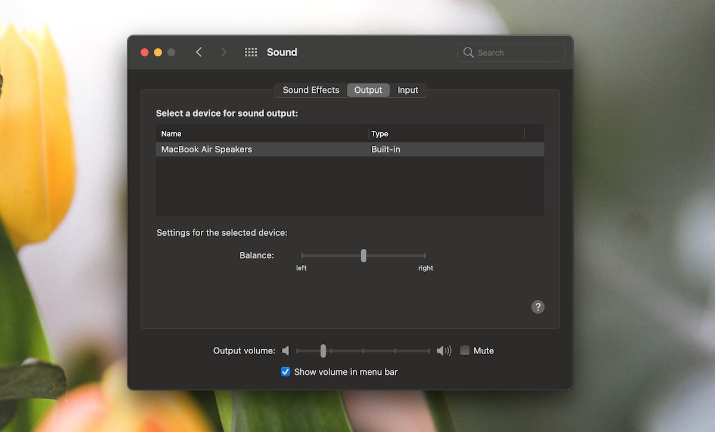Uncheck Show volume in menu bar
715x432 pixels.
pos(285,371)
